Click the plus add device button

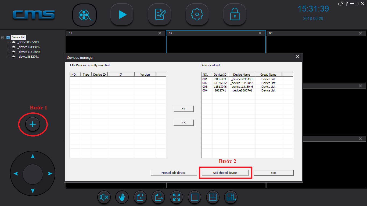click(33, 124)
